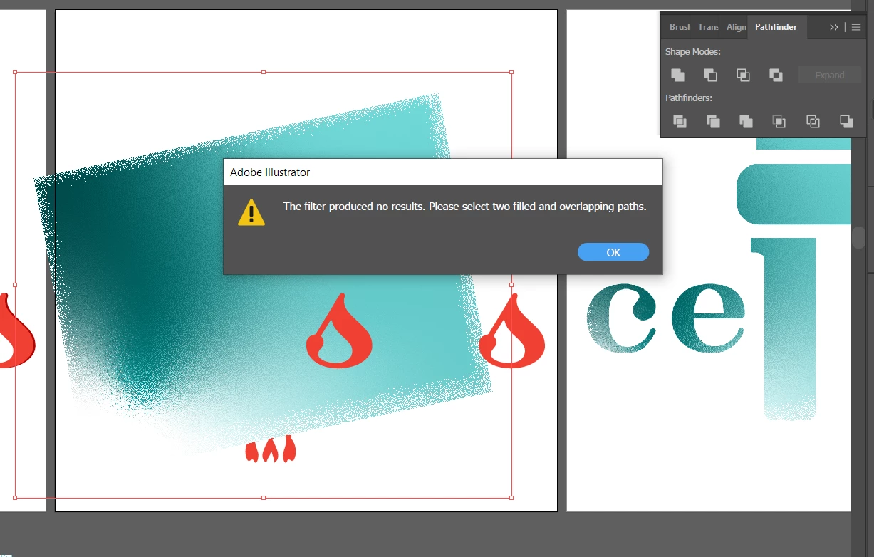Collapse the panel with double-arrow icon
This screenshot has width=874, height=557.
click(834, 27)
